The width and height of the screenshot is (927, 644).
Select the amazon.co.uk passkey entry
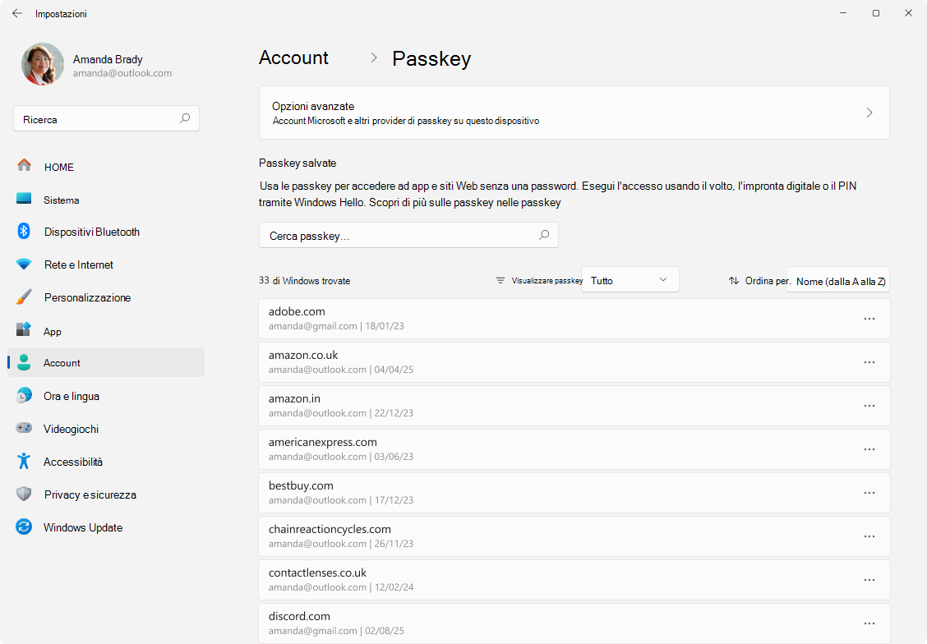click(x=574, y=362)
